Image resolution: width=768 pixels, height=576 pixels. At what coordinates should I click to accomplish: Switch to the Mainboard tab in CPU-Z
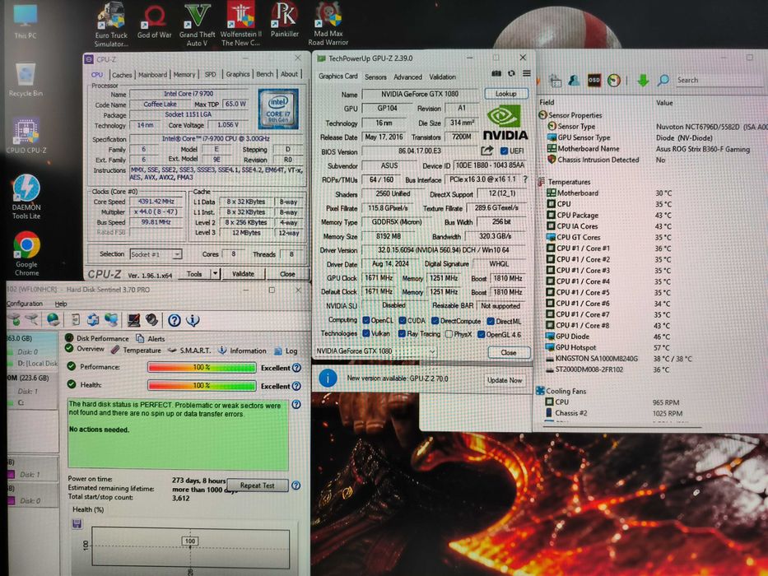coord(152,74)
